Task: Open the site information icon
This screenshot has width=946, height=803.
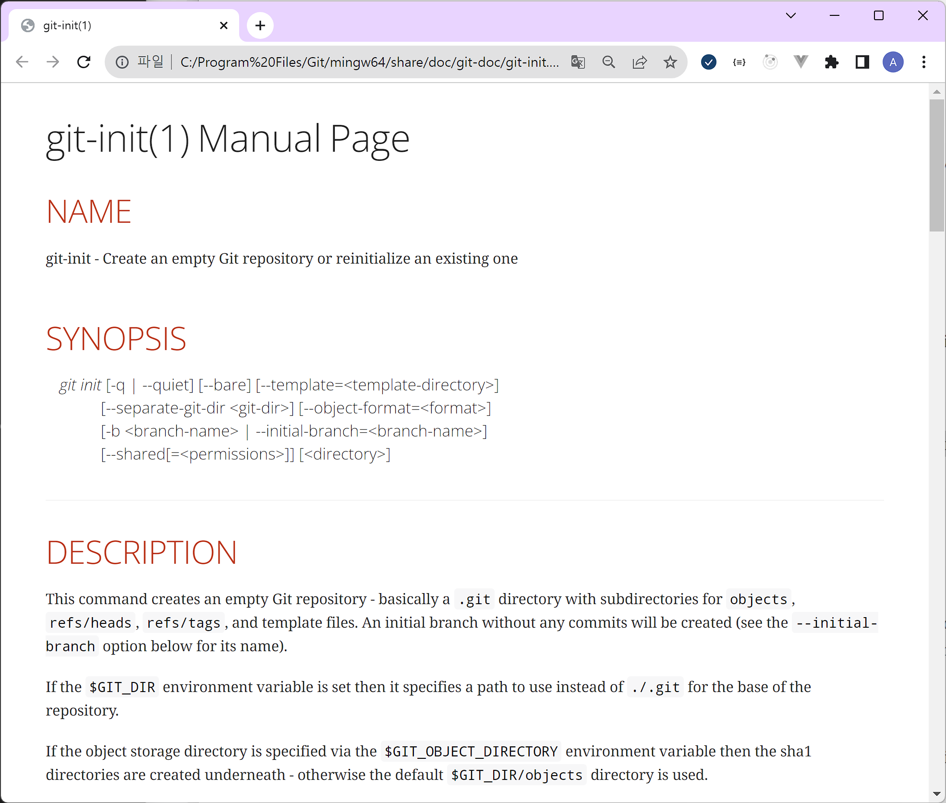Action: coord(122,62)
